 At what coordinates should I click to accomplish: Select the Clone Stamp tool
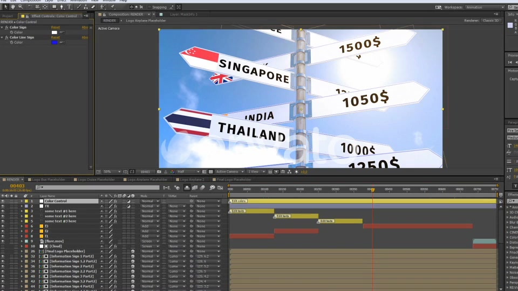tap(86, 6)
